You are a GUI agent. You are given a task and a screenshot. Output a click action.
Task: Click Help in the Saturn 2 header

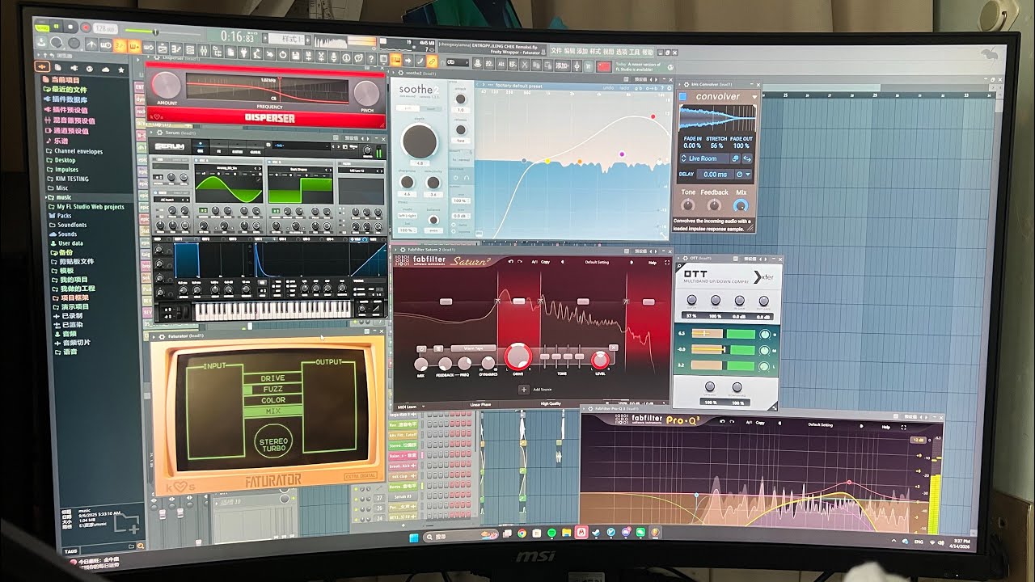653,263
